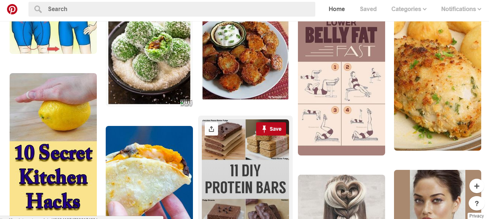The image size is (489, 219).
Task: Save the 11 DIY Protein Bars pin
Action: click(271, 129)
